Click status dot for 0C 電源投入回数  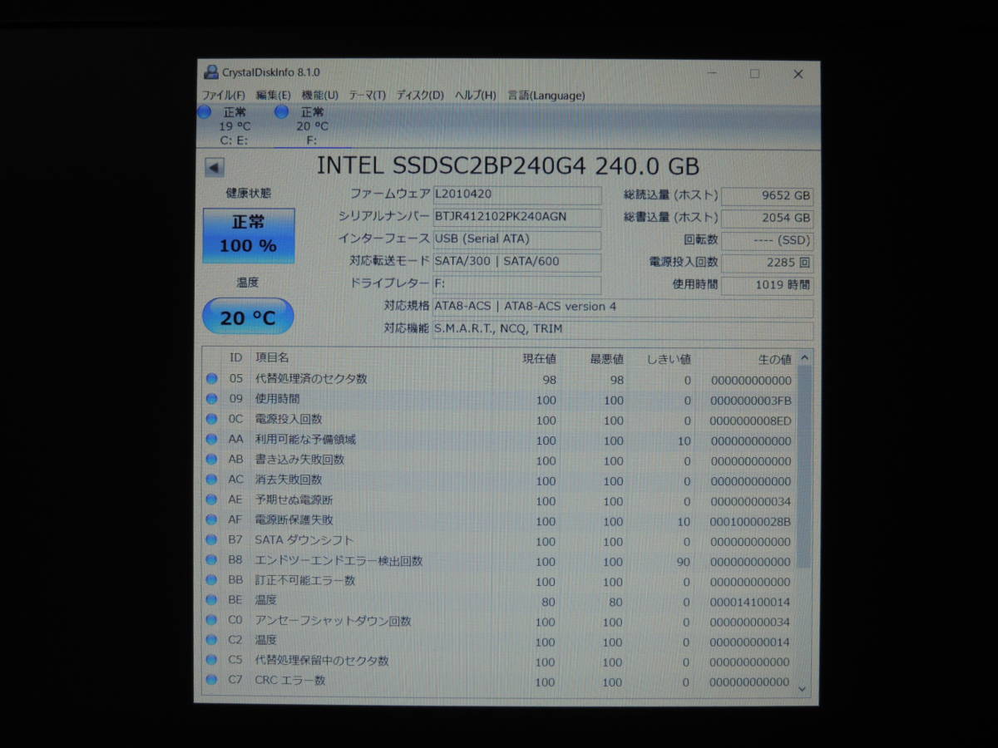tap(211, 420)
